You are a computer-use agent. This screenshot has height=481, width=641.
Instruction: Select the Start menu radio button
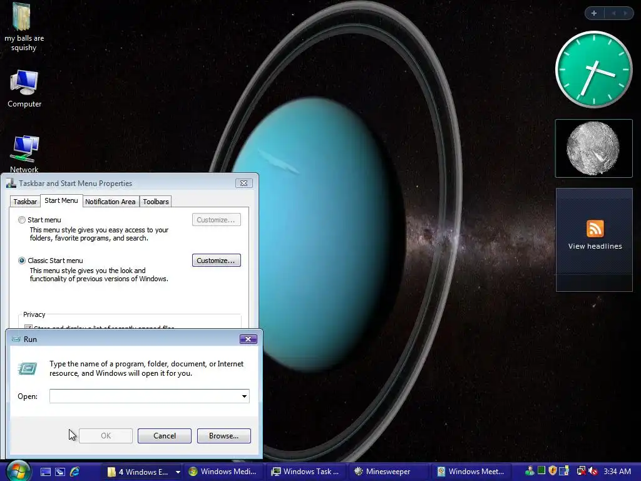pos(22,220)
